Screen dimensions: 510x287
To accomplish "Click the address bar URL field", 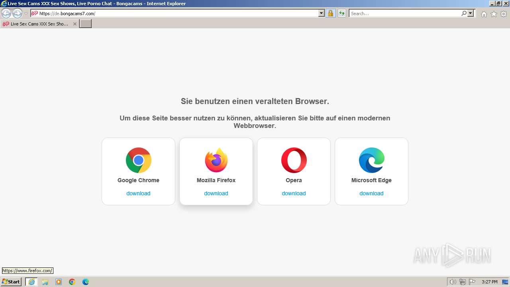I will 177,13.
